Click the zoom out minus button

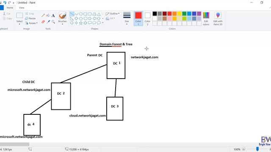point(243,149)
